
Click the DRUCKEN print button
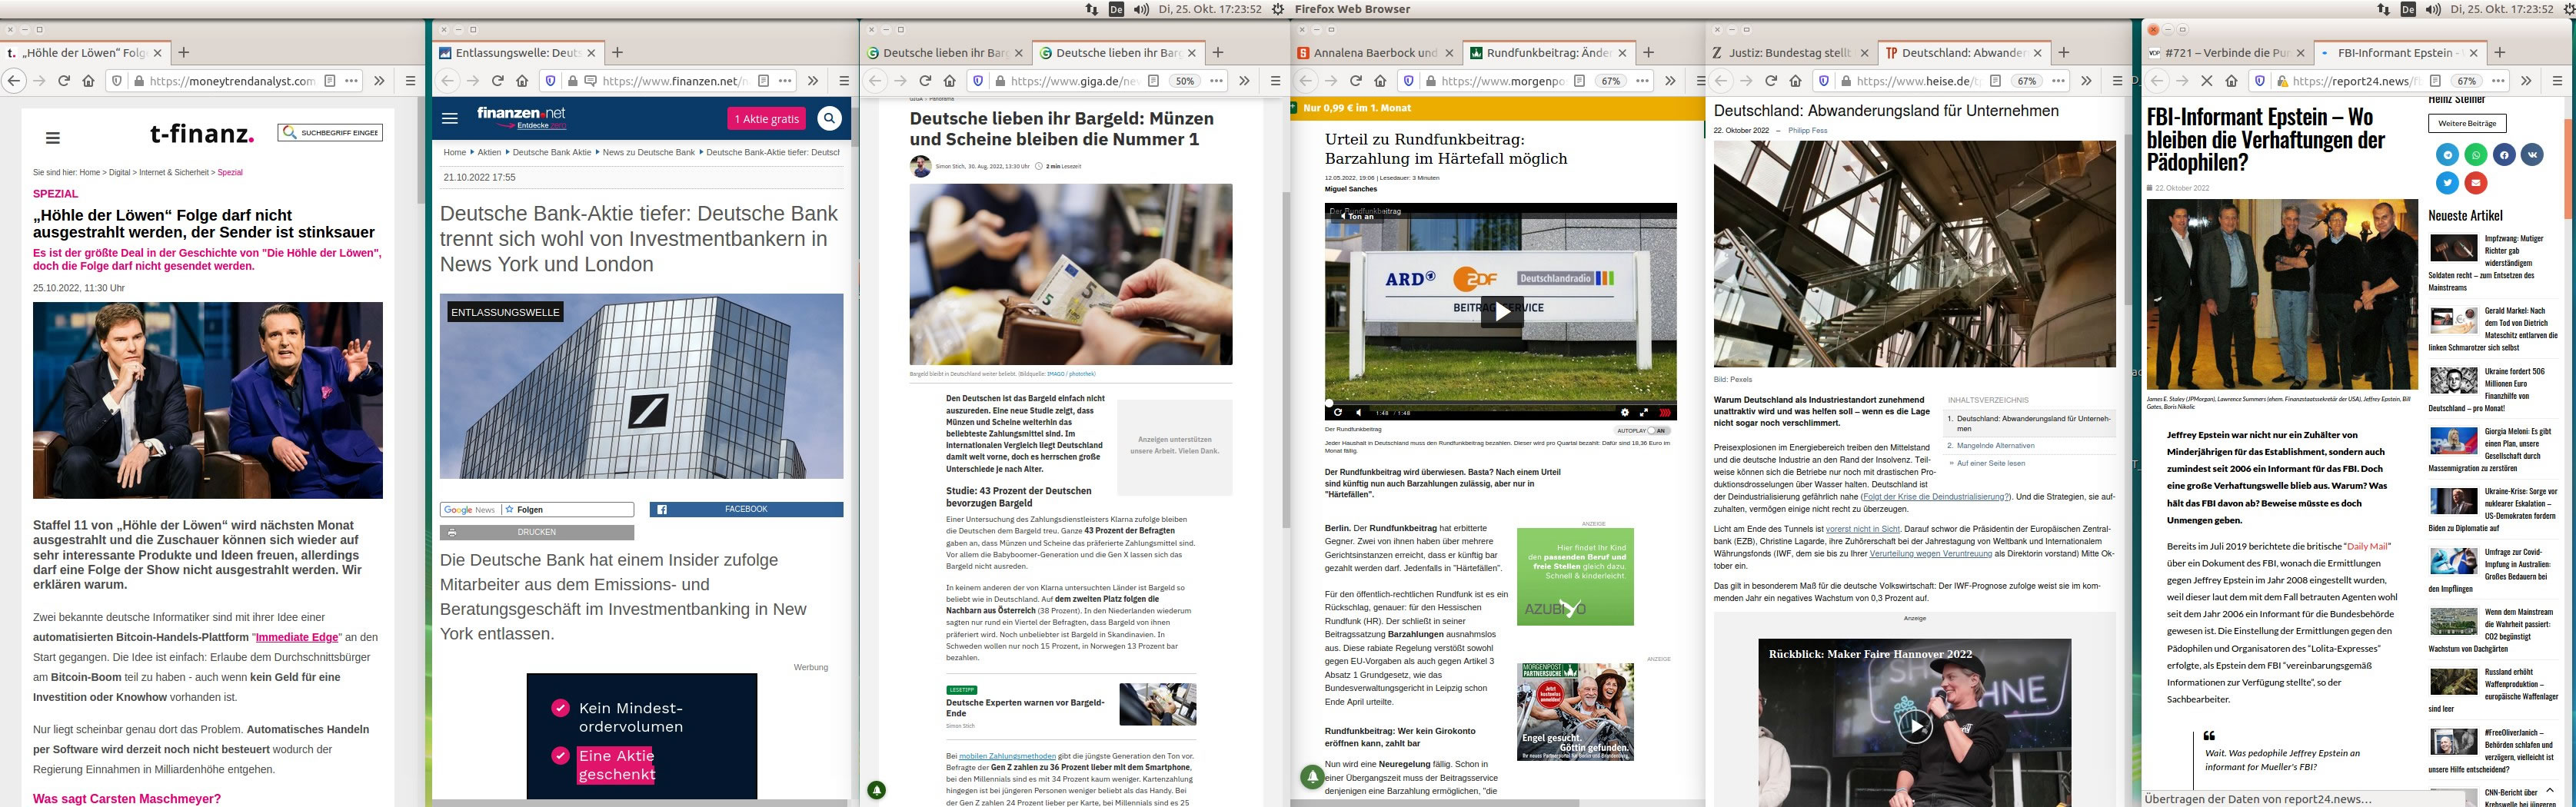pyautogui.click(x=537, y=532)
